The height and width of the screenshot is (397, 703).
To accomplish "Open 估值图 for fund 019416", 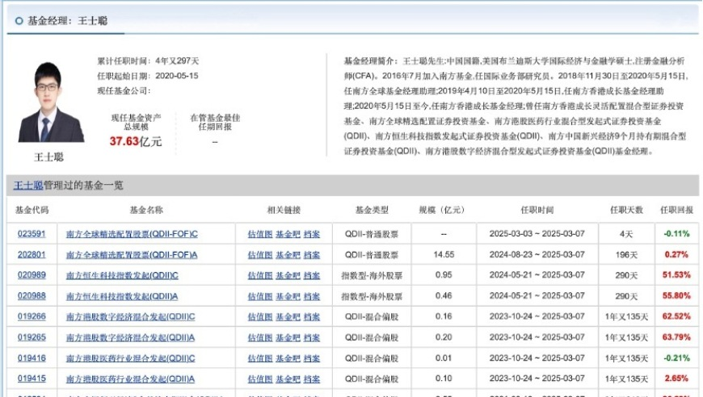I will pos(260,358).
